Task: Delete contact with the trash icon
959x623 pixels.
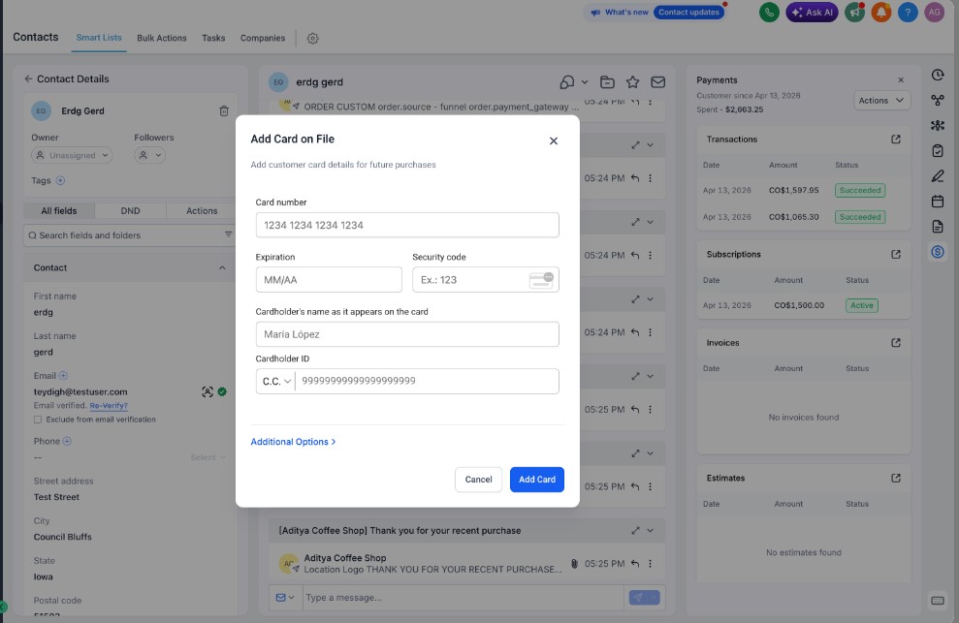Action: pos(224,111)
